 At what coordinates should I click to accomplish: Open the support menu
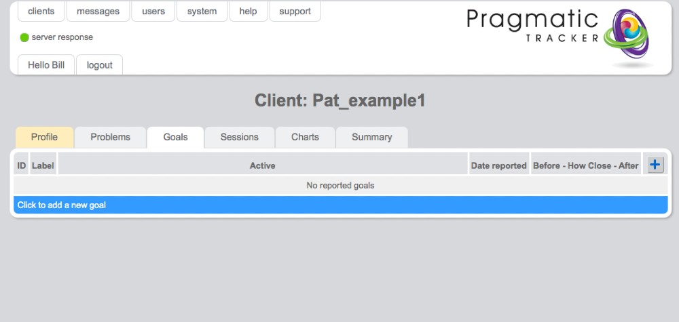pyautogui.click(x=295, y=12)
